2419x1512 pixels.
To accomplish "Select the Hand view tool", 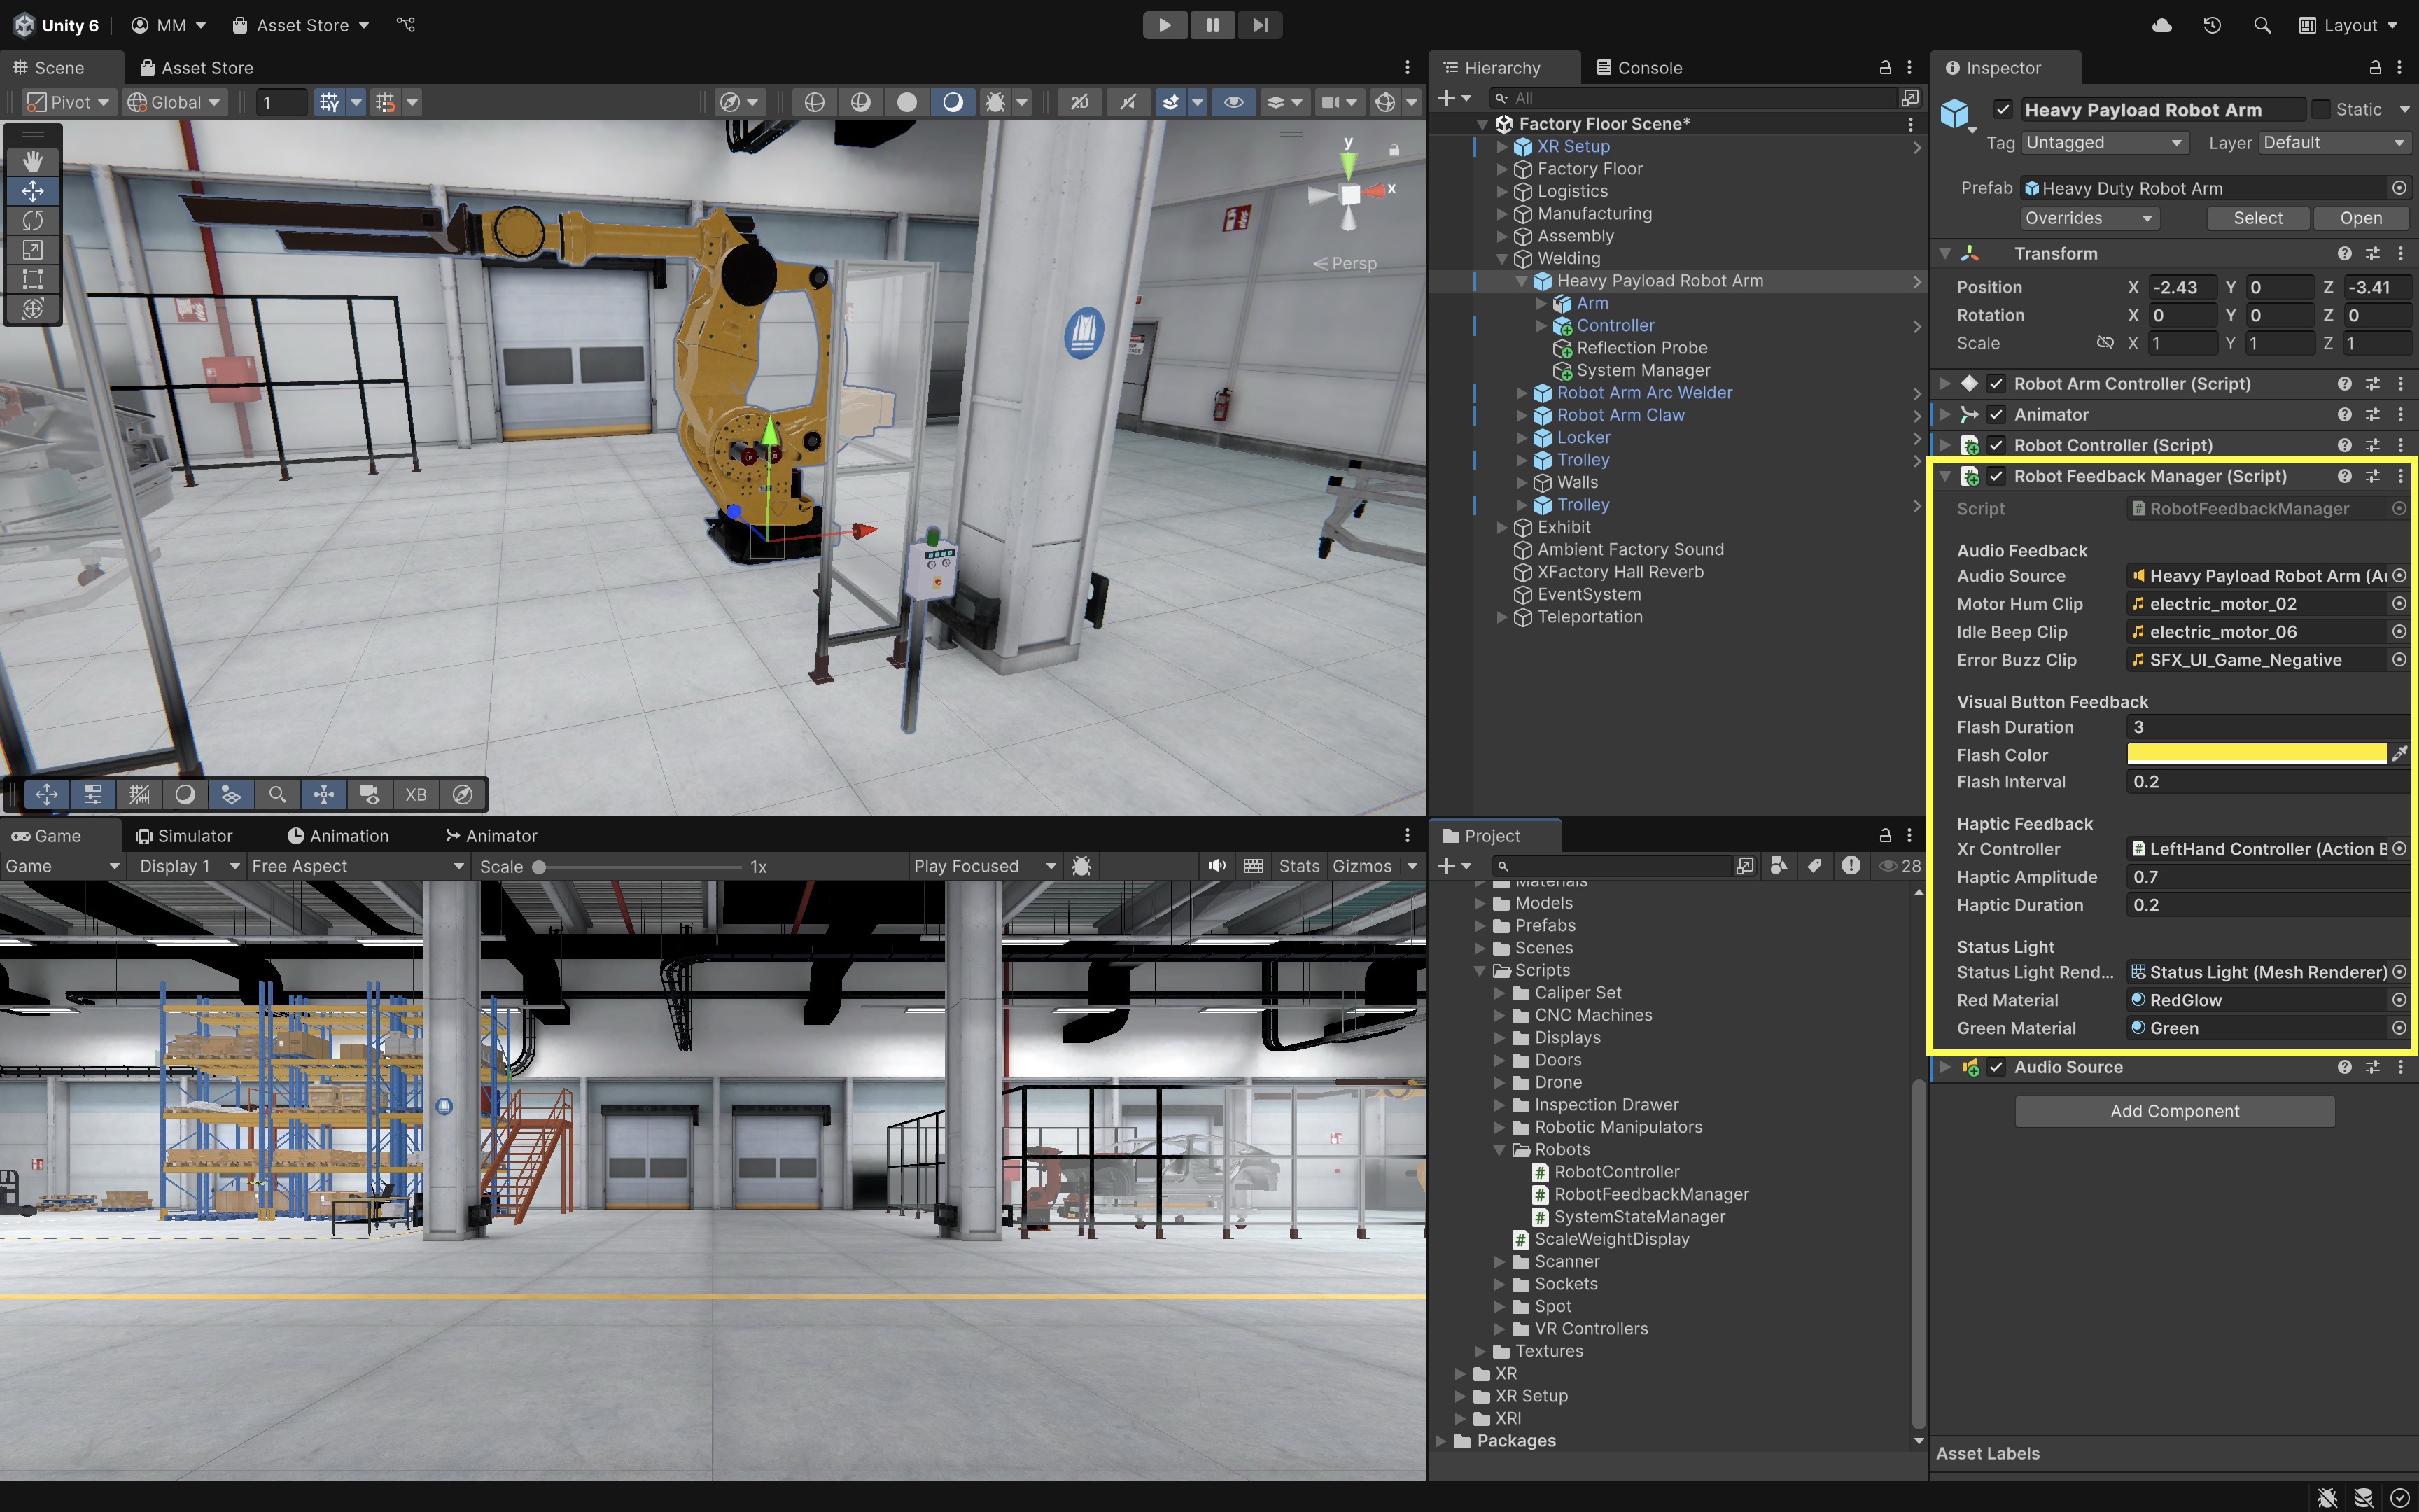I will point(32,161).
